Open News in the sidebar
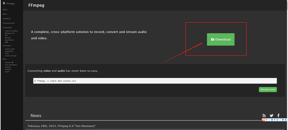 click(x=5, y=14)
